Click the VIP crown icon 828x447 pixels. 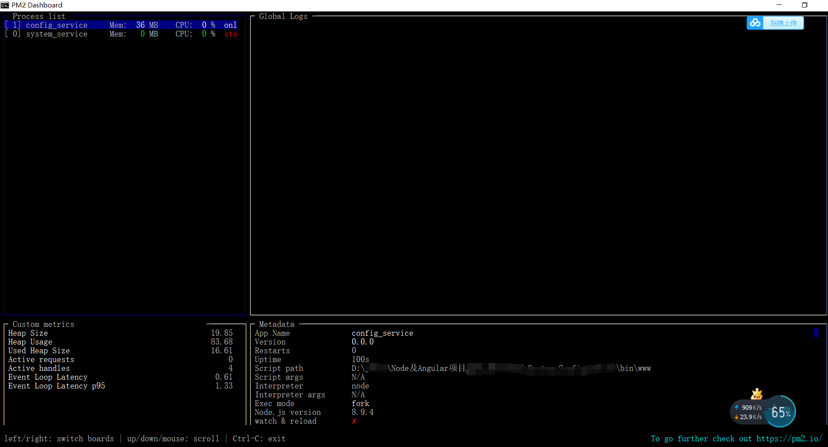click(757, 393)
